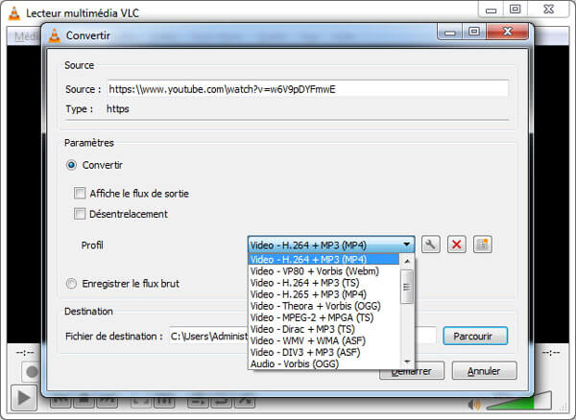Viewport: 576px width, 420px height.
Task: Click the profile list scroll up arrow
Action: [407, 261]
